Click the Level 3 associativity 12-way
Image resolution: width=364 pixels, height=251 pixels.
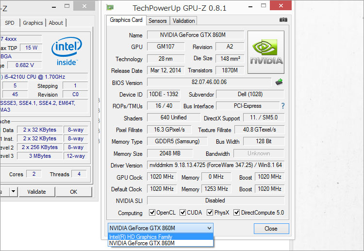(x=76, y=156)
